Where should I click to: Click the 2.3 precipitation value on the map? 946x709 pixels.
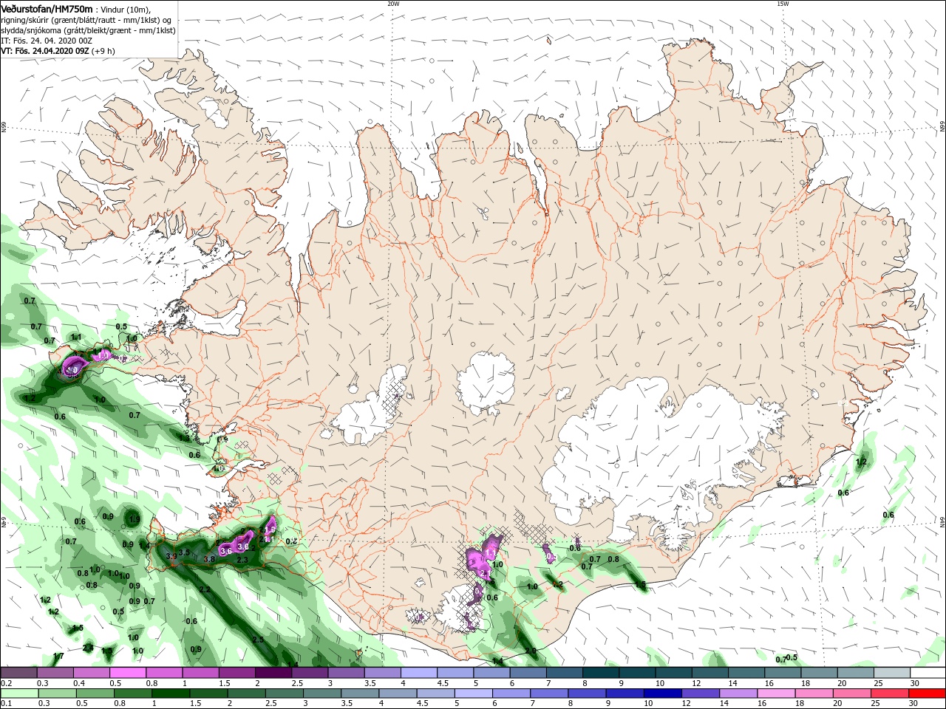tap(242, 561)
